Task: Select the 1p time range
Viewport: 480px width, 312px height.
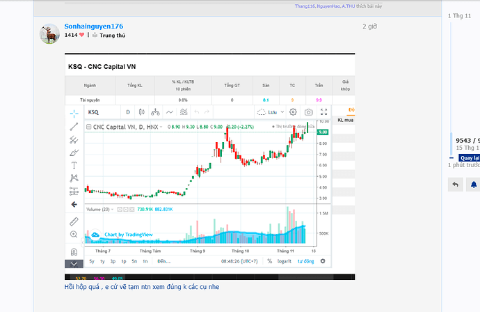Action: click(x=124, y=261)
